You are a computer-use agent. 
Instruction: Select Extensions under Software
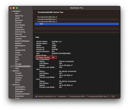19,96
